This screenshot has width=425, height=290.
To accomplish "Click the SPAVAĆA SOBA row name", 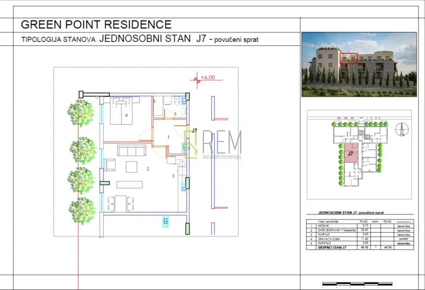I will point(329,239).
